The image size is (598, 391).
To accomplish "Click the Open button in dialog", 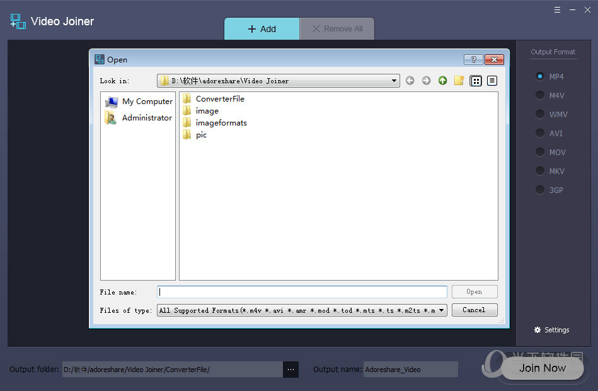I will (474, 292).
